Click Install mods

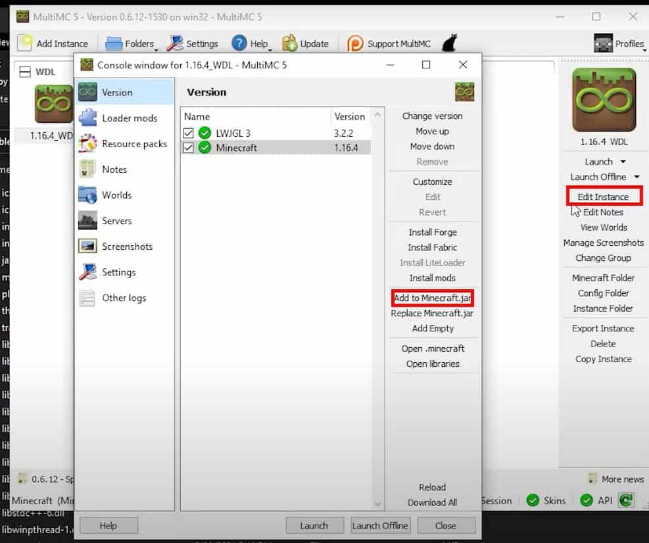tap(433, 277)
